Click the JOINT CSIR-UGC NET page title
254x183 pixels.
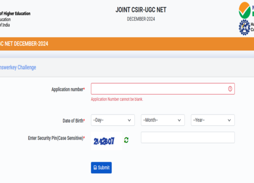tap(141, 10)
